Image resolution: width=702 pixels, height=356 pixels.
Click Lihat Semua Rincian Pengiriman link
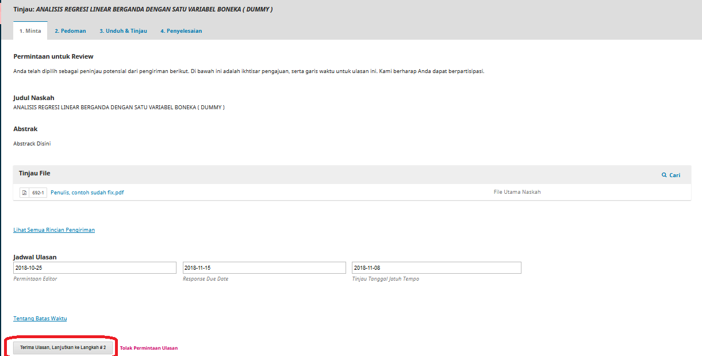pyautogui.click(x=54, y=230)
